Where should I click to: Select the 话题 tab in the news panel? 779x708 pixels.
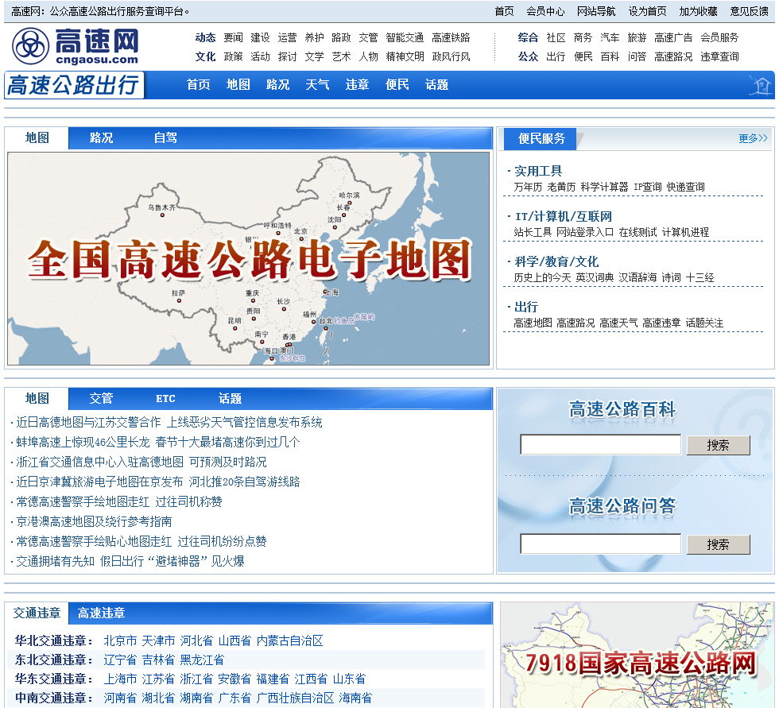[x=230, y=399]
